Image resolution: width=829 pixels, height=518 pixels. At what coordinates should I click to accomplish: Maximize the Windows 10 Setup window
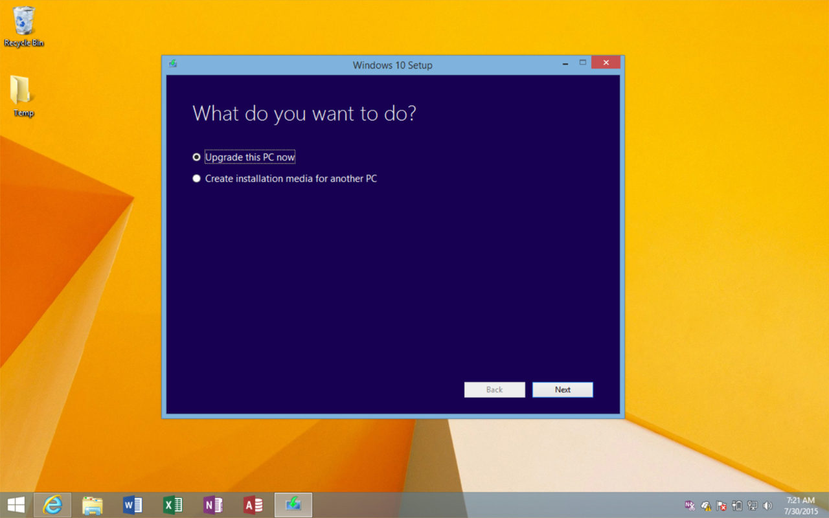[x=582, y=63]
